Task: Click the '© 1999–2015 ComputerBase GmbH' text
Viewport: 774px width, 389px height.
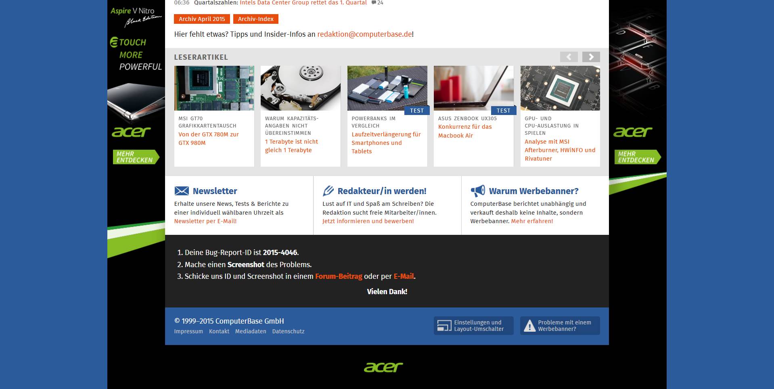Action: coord(229,321)
